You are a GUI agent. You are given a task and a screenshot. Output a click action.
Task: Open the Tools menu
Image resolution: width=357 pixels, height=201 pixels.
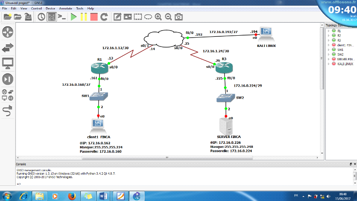click(79, 8)
